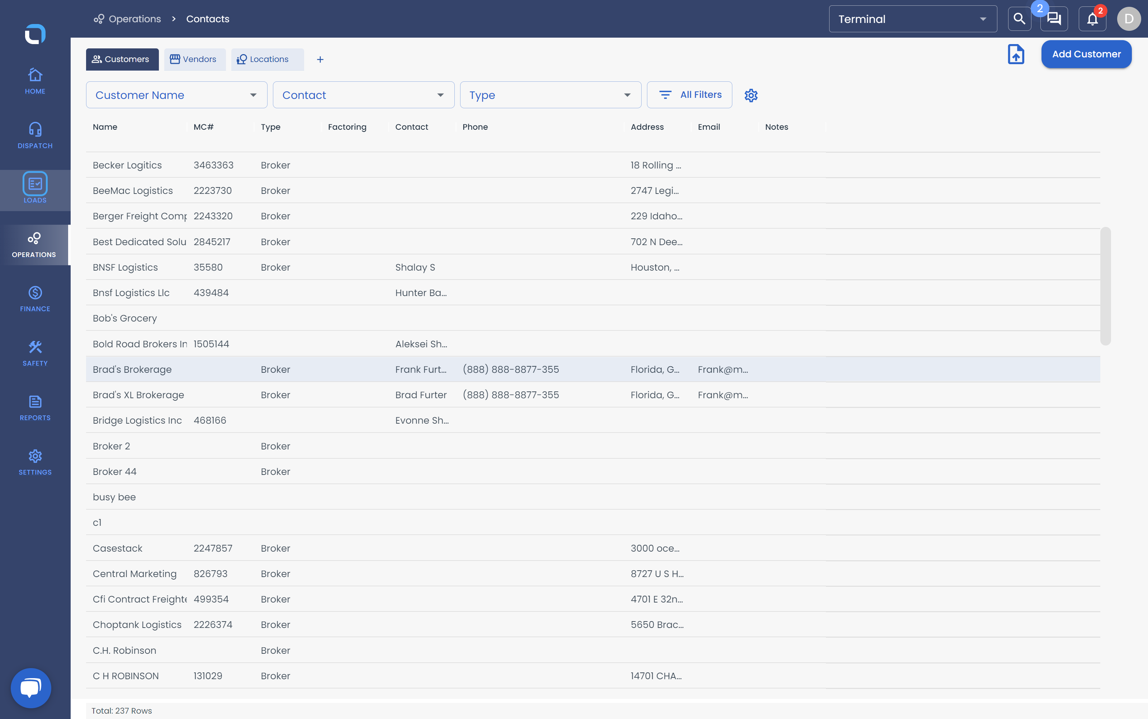Click the import file upload icon
The image size is (1148, 719).
coord(1016,54)
